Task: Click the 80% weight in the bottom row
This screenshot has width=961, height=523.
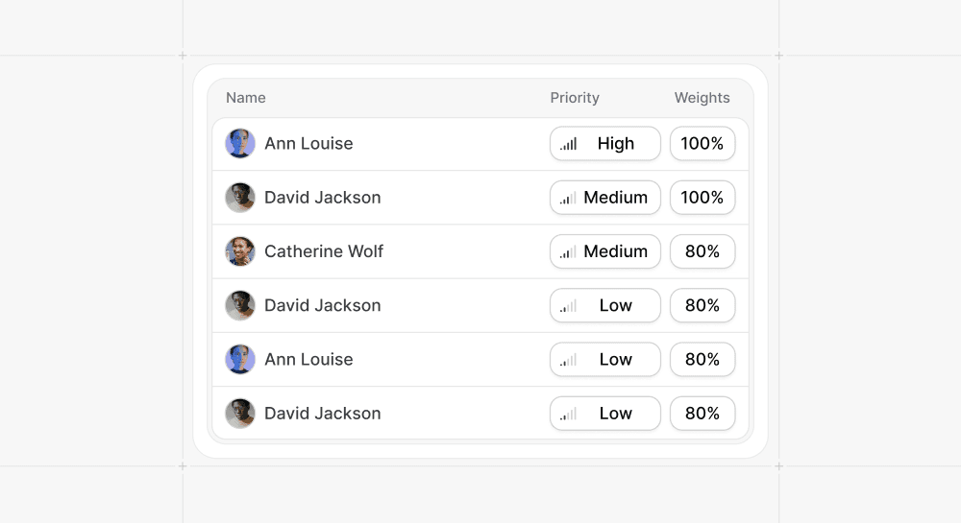Action: (702, 413)
